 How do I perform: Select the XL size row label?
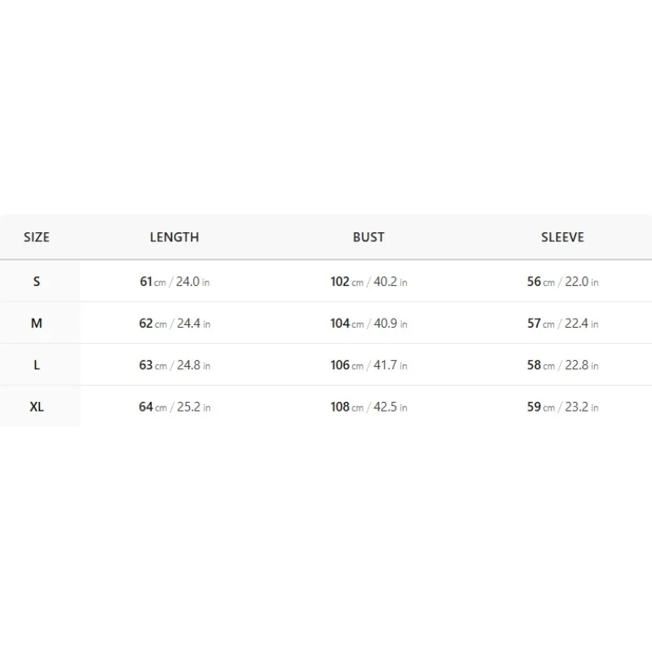(x=37, y=407)
